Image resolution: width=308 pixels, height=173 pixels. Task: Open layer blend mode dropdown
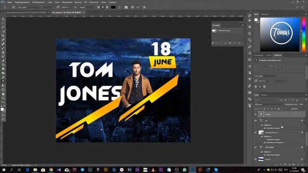tap(269, 105)
